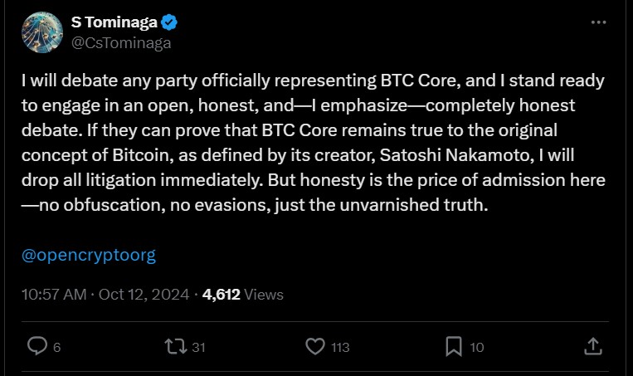Open the 31 reposts count
Screen dimensions: 633x376
pyautogui.click(x=198, y=347)
